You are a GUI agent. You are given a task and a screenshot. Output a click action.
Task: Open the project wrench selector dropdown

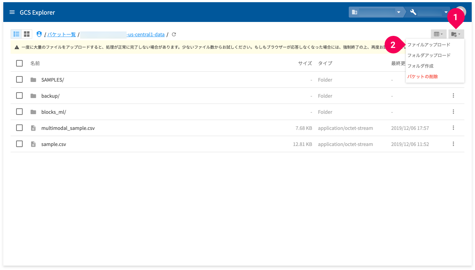428,12
